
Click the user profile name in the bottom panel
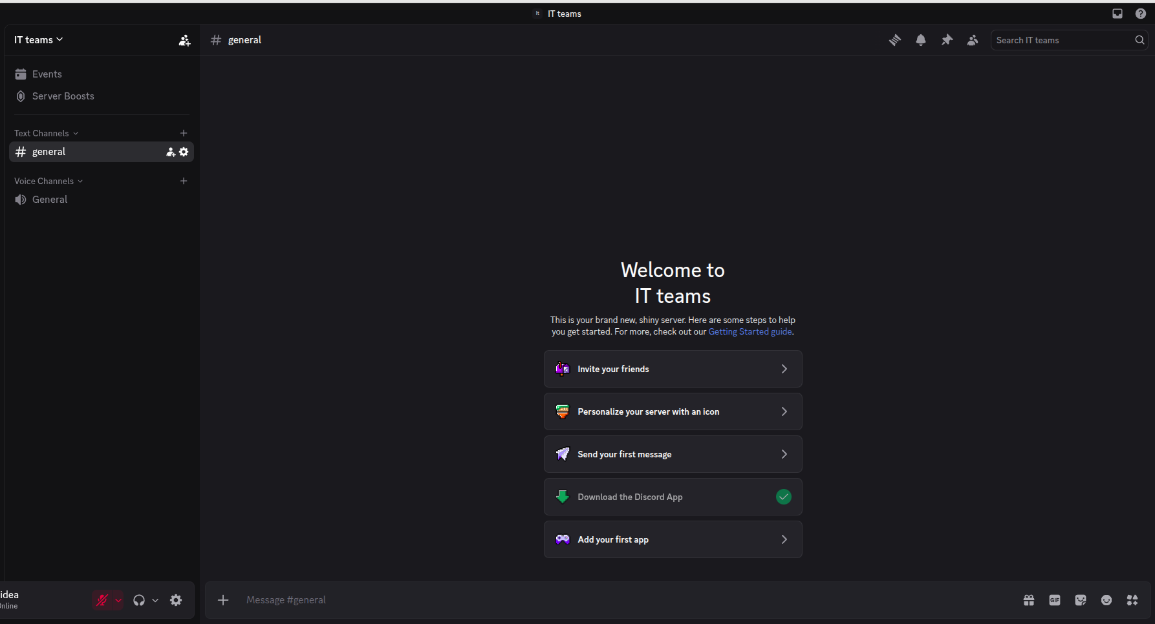pyautogui.click(x=9, y=595)
